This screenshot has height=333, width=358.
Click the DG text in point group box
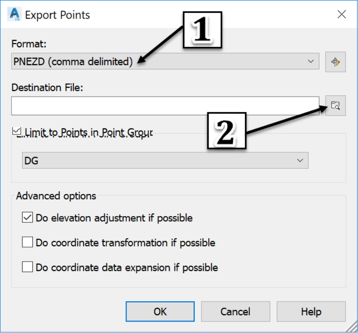coord(31,161)
